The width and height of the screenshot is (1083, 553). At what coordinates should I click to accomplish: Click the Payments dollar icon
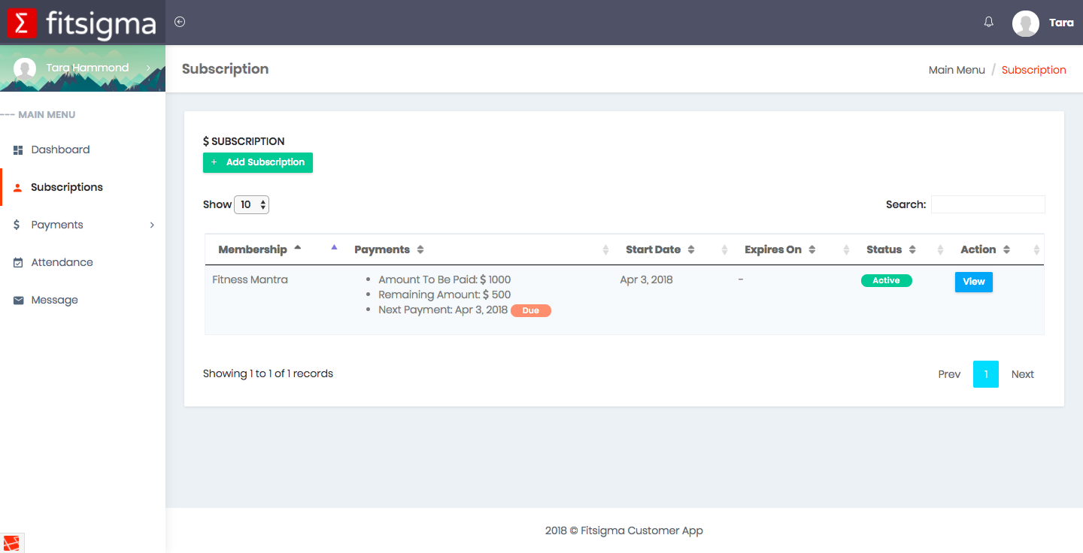17,225
